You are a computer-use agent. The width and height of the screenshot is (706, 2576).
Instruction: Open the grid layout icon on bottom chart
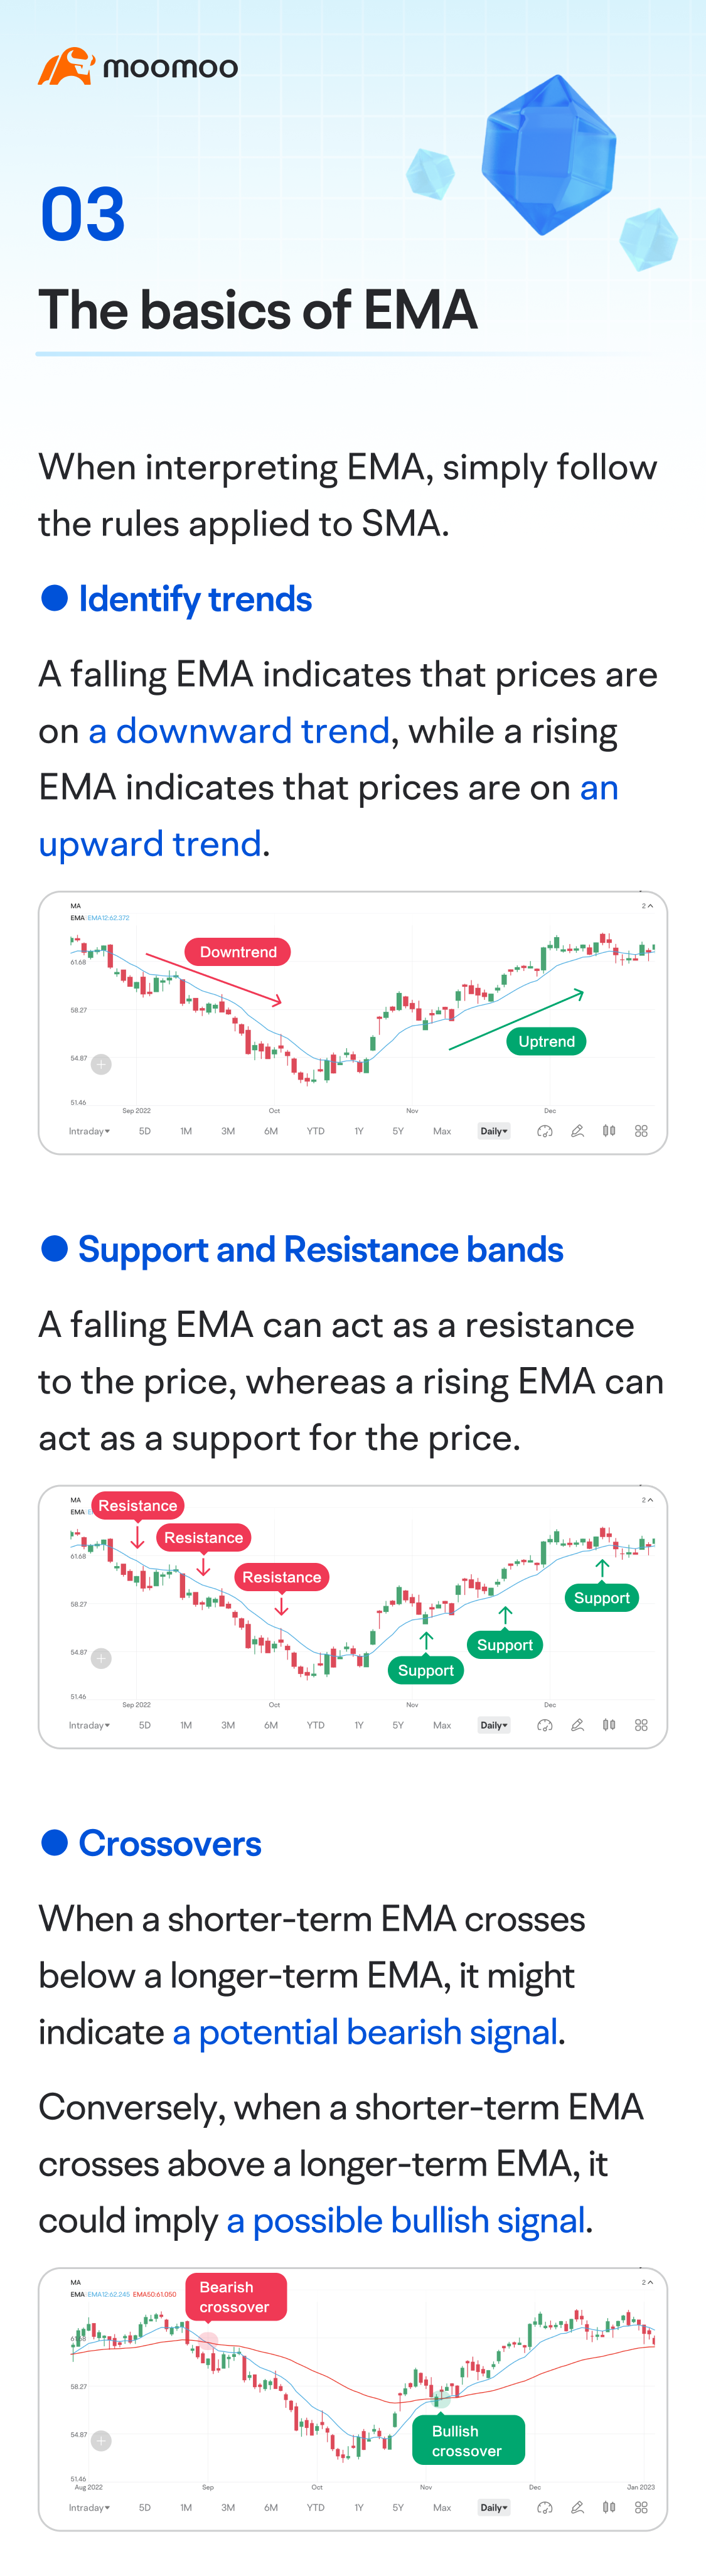[641, 2507]
